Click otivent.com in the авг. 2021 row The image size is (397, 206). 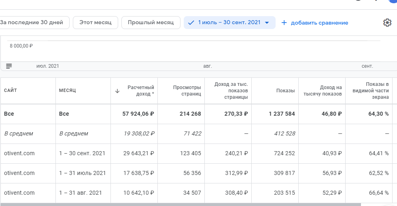(x=19, y=193)
